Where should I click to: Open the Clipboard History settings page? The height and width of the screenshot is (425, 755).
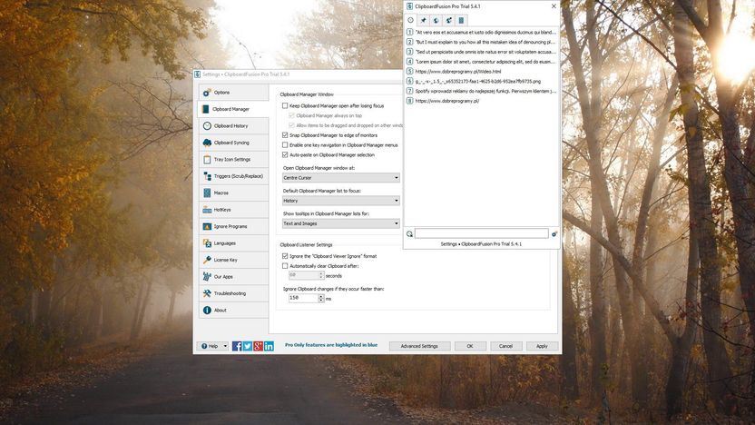[x=233, y=125]
